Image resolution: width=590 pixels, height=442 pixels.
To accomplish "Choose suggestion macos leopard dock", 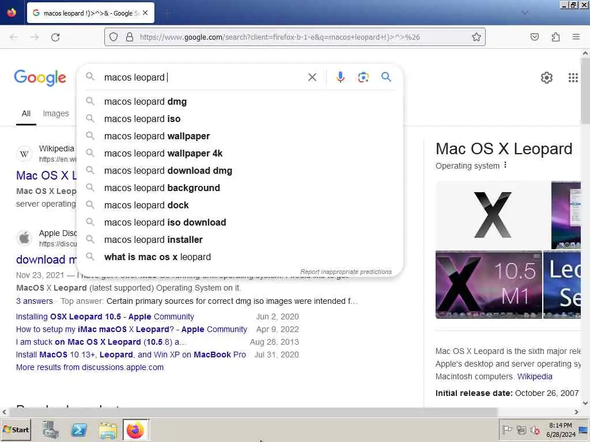I will click(x=240, y=205).
